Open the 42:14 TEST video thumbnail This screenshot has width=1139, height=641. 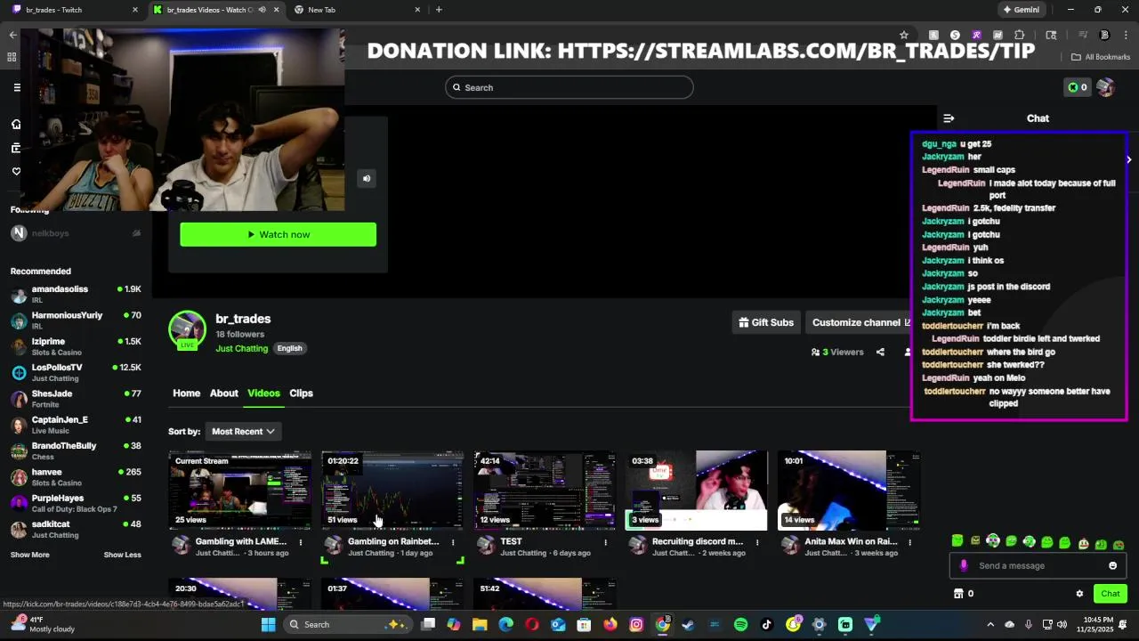pyautogui.click(x=545, y=491)
